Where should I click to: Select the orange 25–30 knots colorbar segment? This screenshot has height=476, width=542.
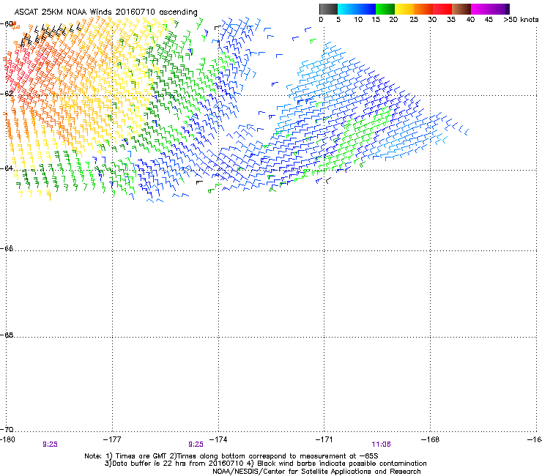point(423,9)
